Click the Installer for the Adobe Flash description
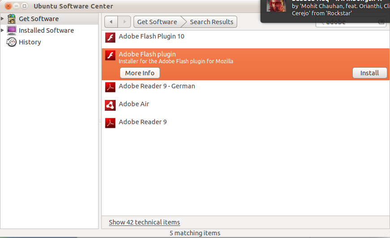The width and height of the screenshot is (390, 238). click(x=176, y=61)
